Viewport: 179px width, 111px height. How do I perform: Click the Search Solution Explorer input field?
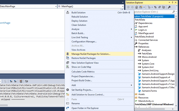point(153,12)
